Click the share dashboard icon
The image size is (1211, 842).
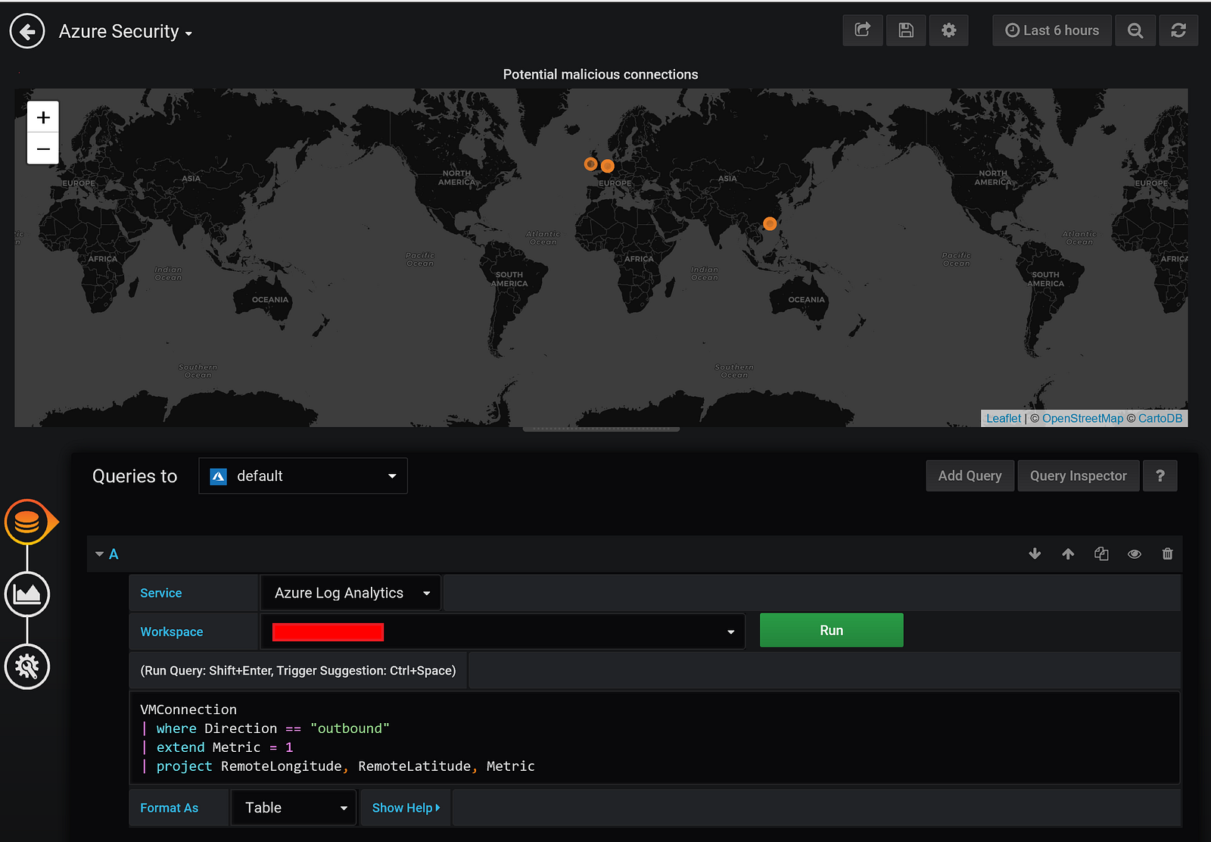pos(862,30)
